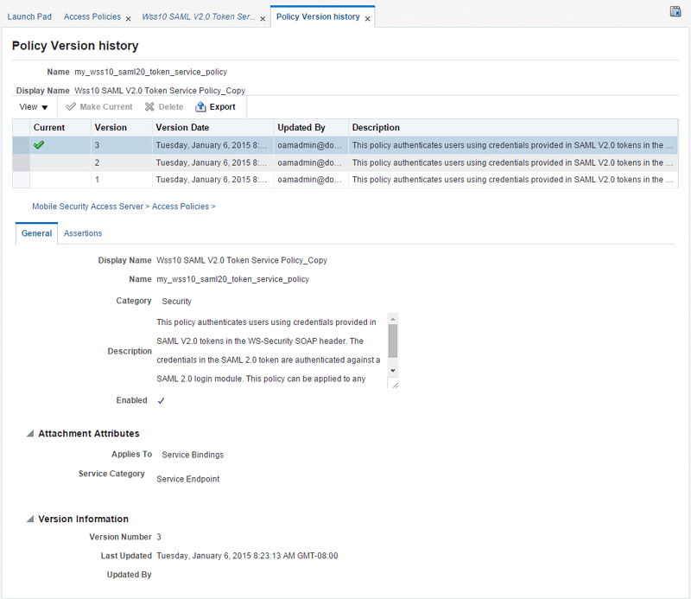Screen dimensions: 691x599
Task: Click the Service Endpoint value
Action: tap(187, 479)
